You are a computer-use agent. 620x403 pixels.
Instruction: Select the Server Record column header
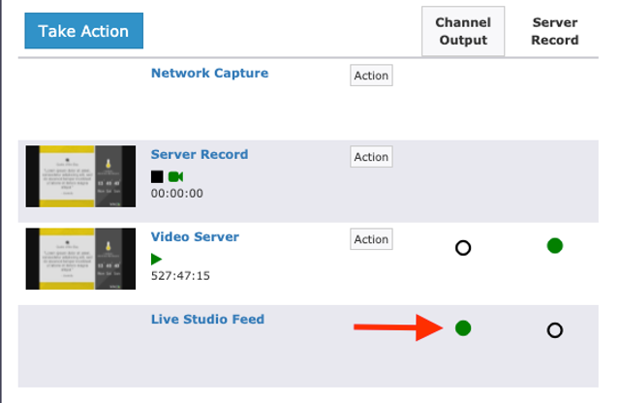[x=555, y=31]
